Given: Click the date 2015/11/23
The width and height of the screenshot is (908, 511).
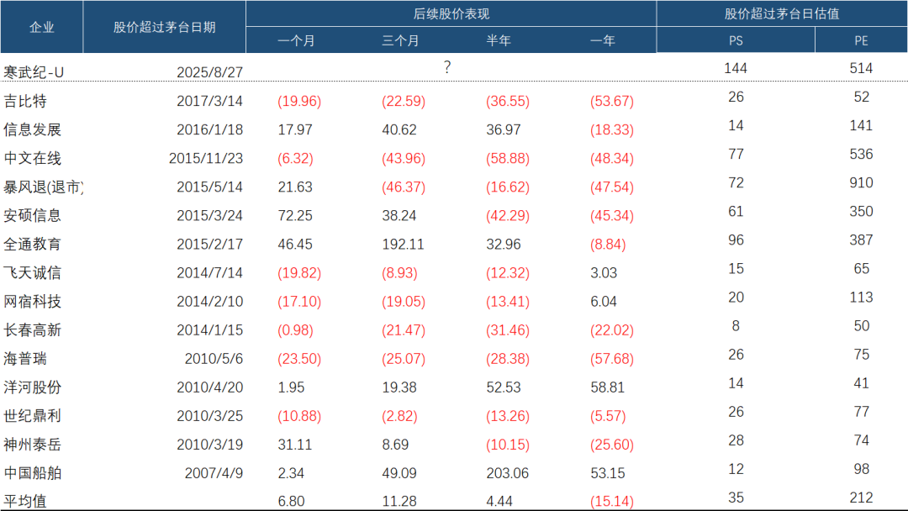Looking at the screenshot, I should click(206, 158).
